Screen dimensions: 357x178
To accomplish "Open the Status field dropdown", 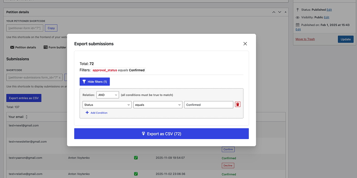I will (x=107, y=105).
